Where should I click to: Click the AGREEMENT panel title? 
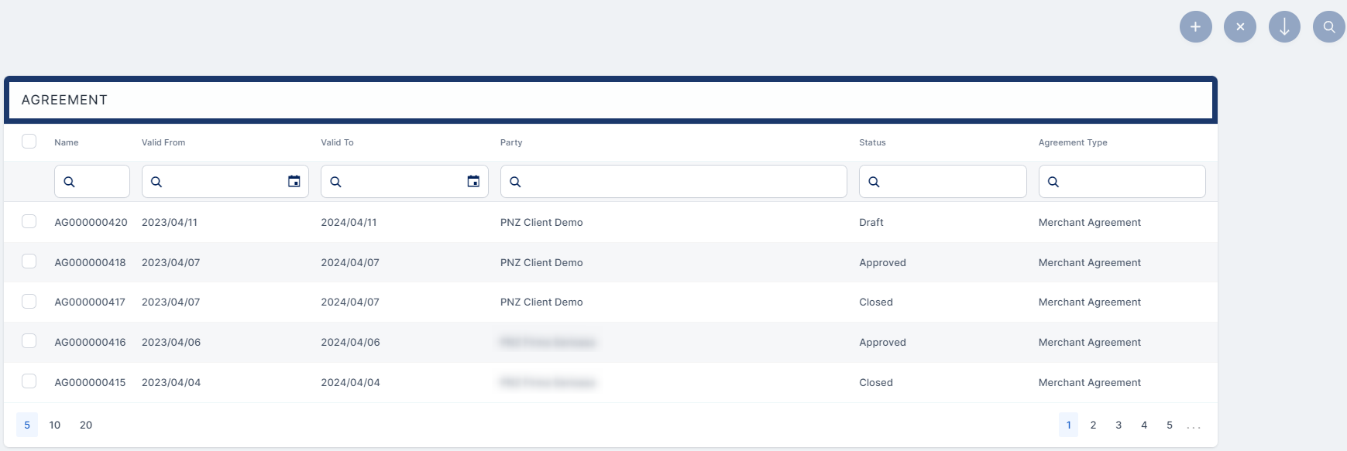point(64,100)
